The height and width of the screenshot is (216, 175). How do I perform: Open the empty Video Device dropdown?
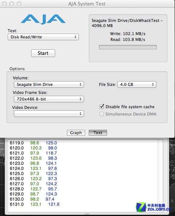49,114
